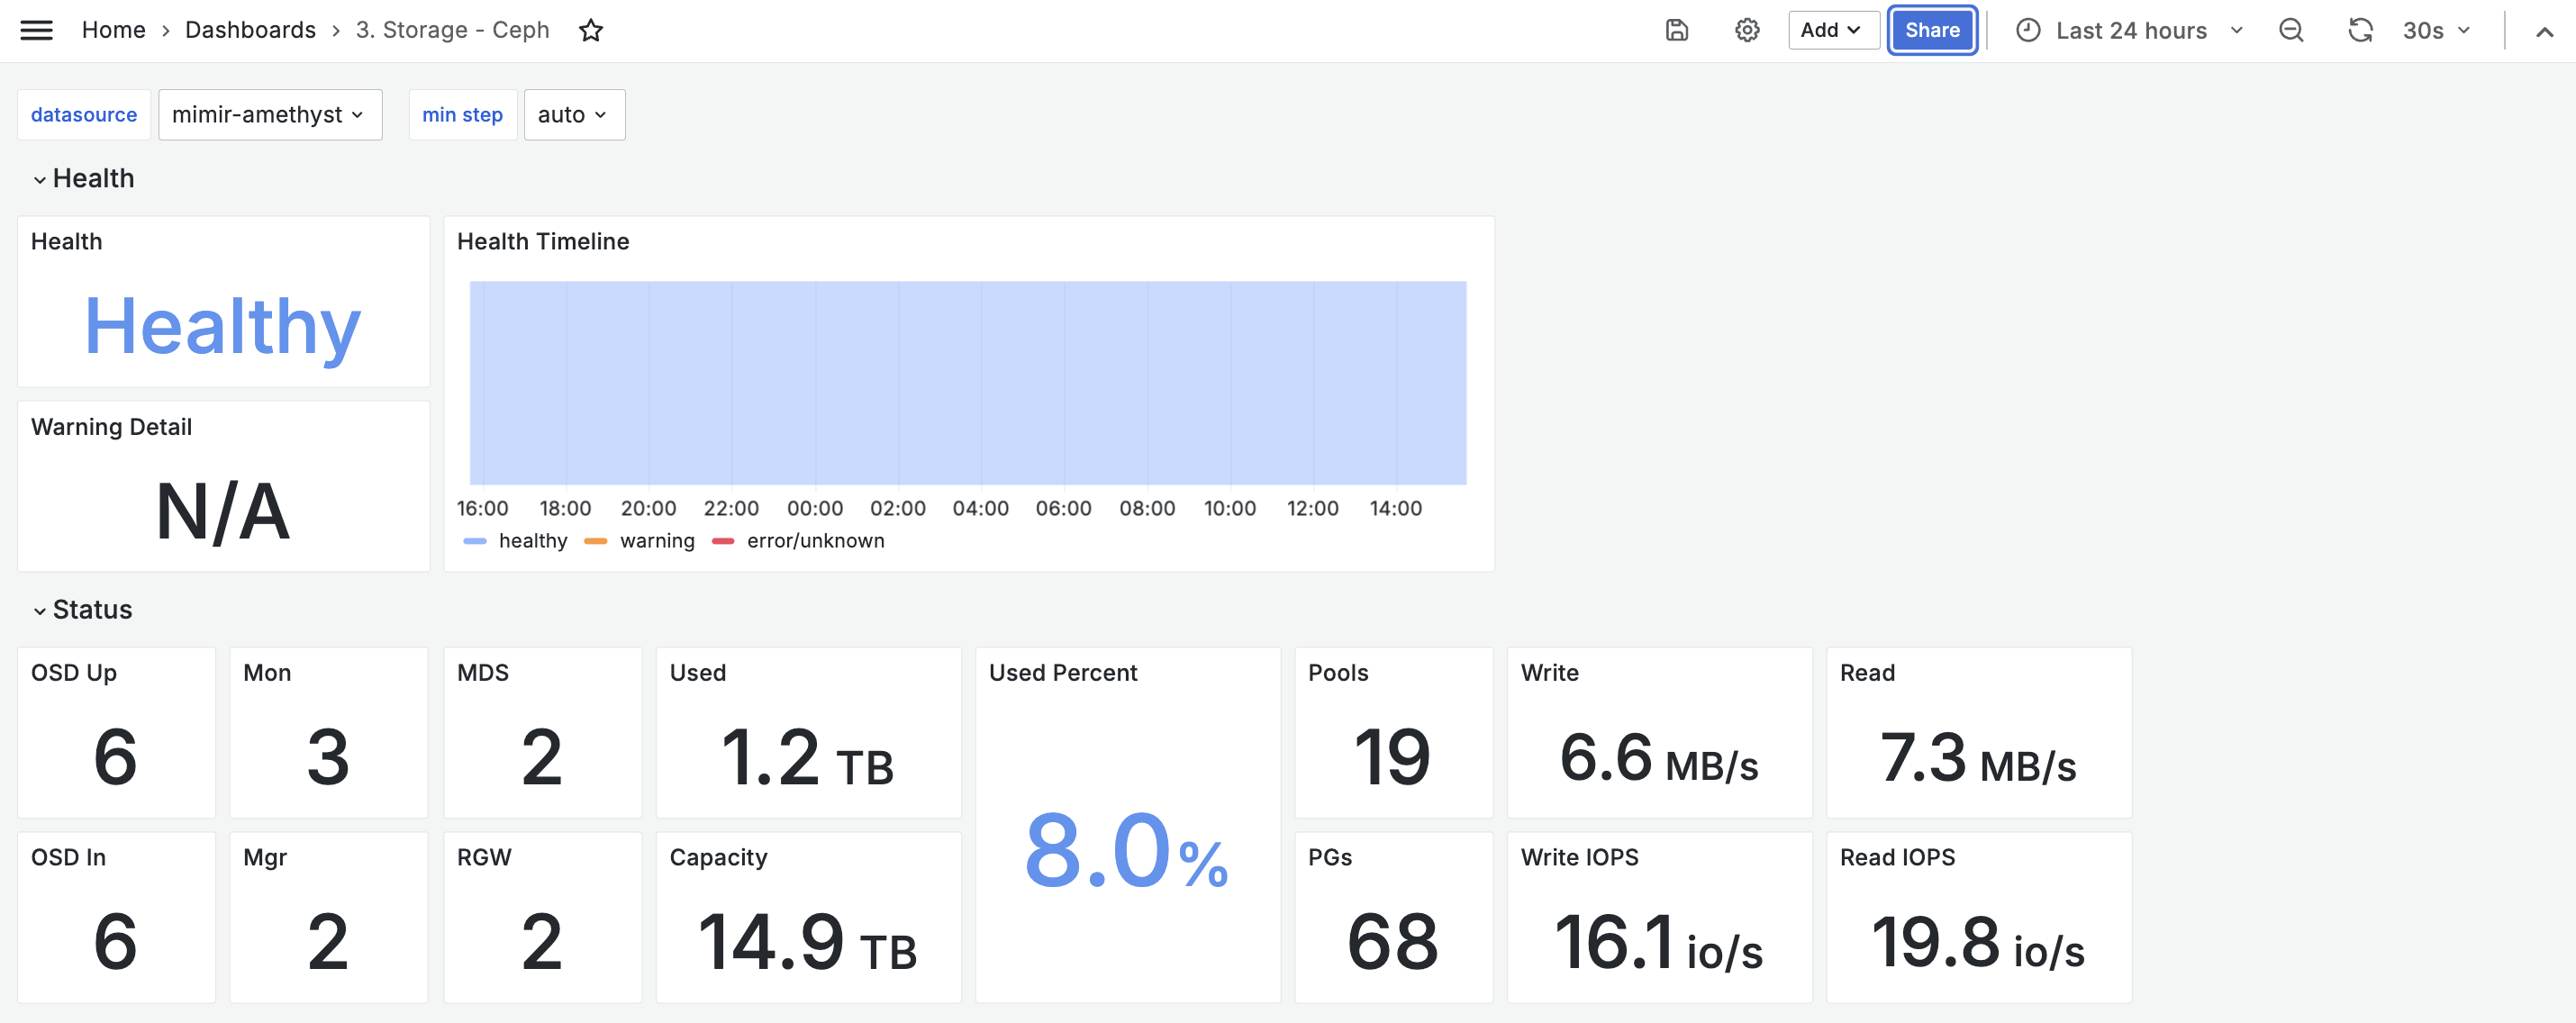Click the Warning Detail panel title
Screen dimensions: 2576x1023
pos(111,427)
